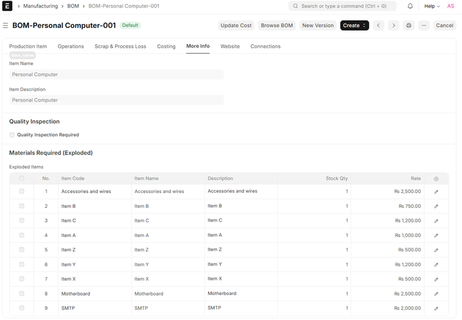The width and height of the screenshot is (462, 320).
Task: Switch to the Costing tab
Action: 166,46
